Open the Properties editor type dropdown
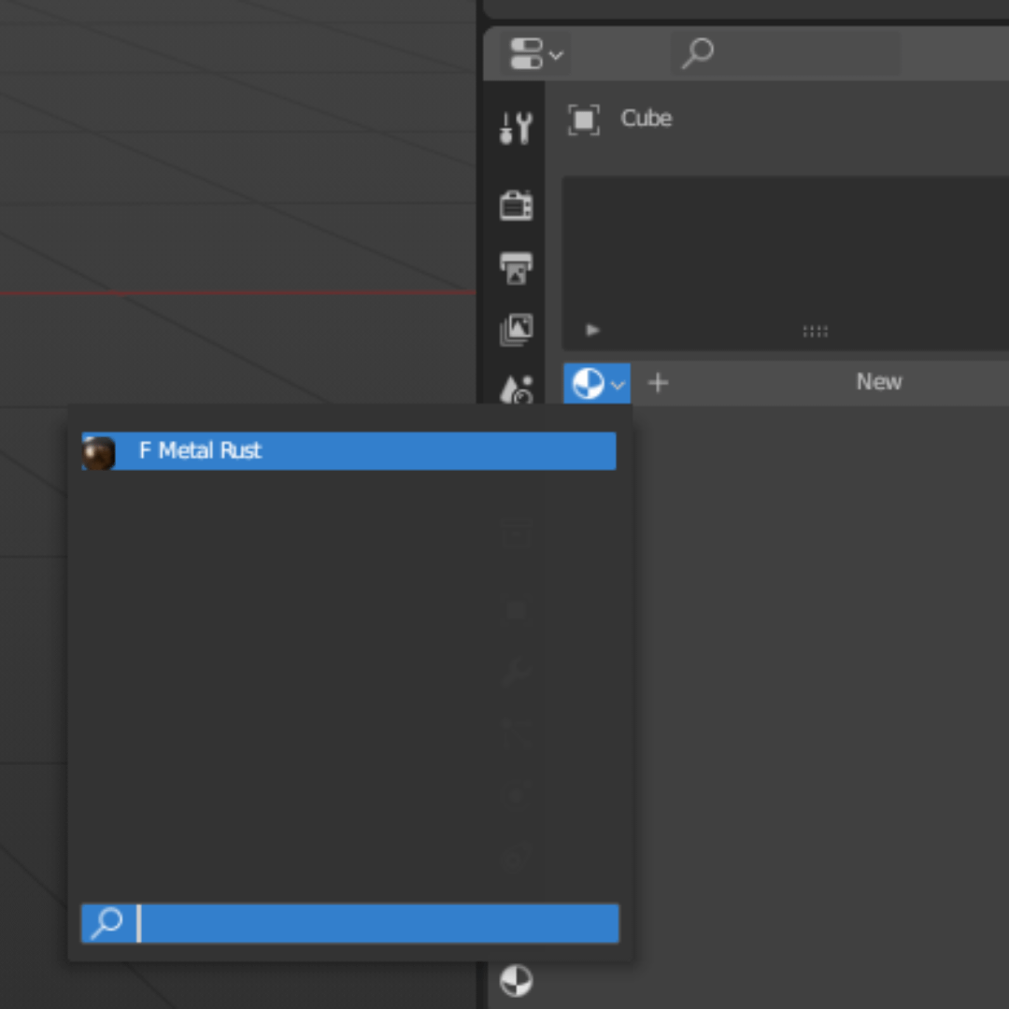 [x=536, y=54]
